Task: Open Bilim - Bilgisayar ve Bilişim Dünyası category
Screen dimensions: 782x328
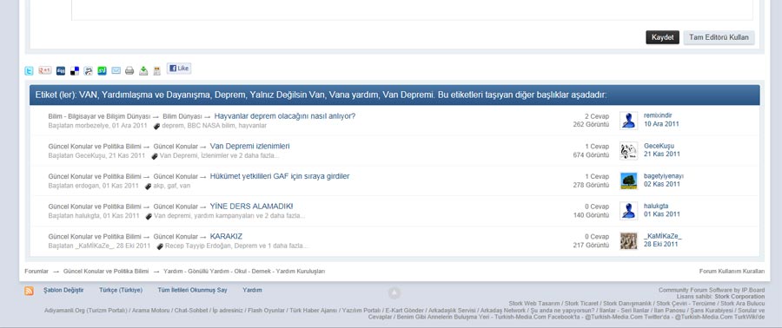Action: click(99, 116)
